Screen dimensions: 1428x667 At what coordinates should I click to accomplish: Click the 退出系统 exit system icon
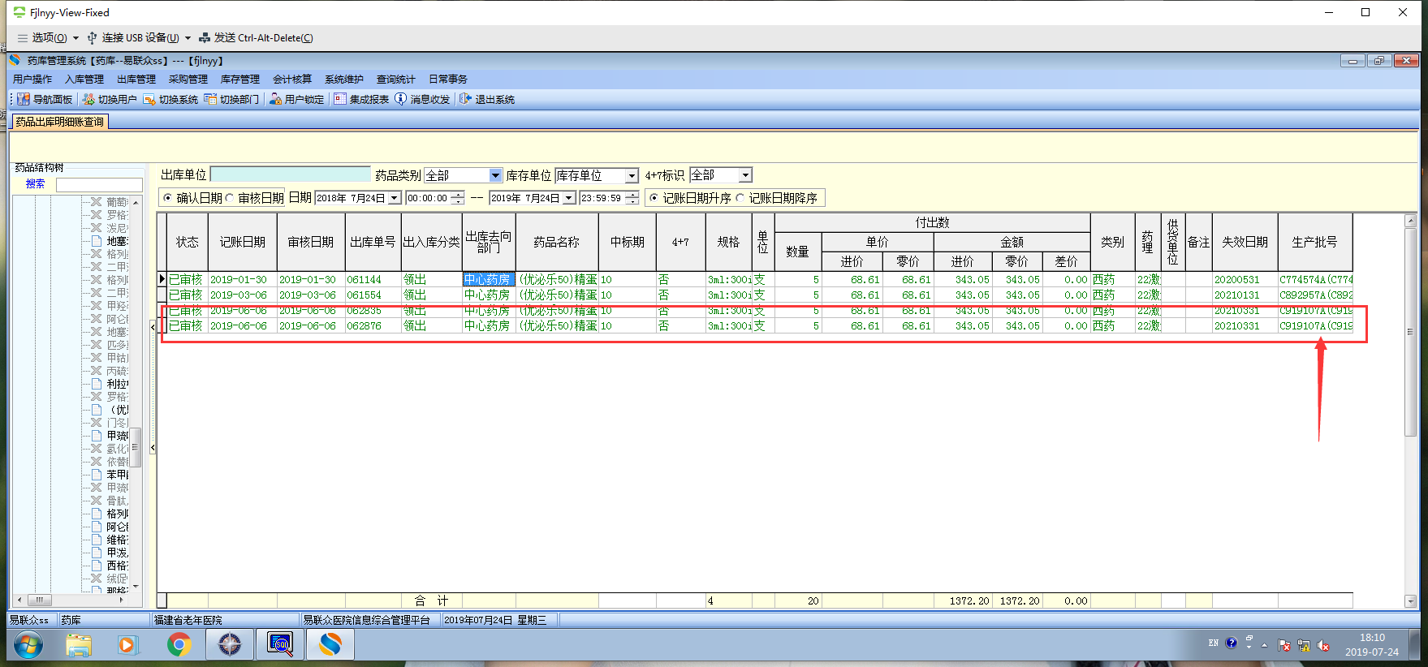point(465,99)
